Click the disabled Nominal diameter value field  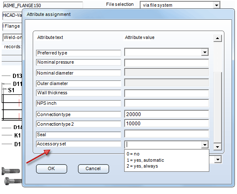pos(167,72)
